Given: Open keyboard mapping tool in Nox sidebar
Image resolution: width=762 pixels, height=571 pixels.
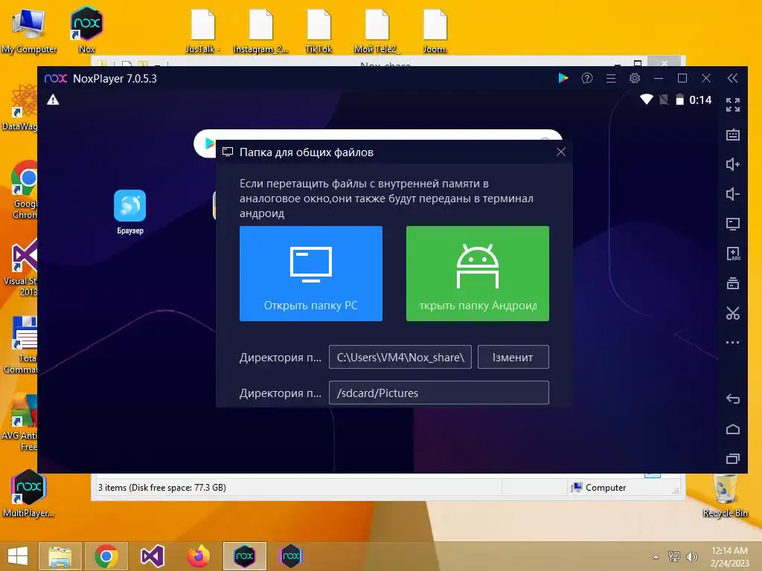Looking at the screenshot, I should (x=733, y=135).
